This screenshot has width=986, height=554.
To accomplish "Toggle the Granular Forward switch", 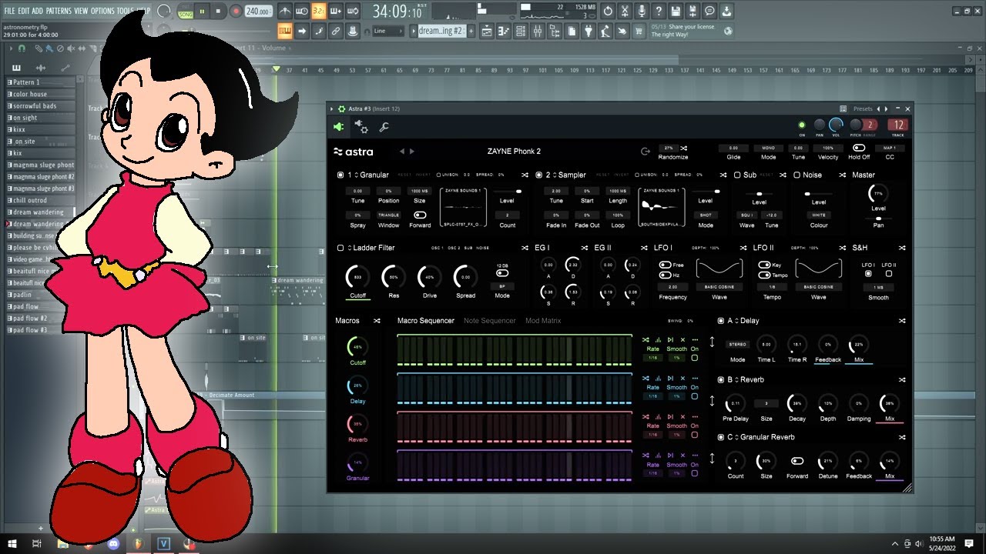I will coord(420,215).
